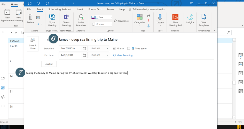Expand the Show As Free dropdown
Image resolution: width=244 pixels, height=129 pixels.
click(x=111, y=17)
